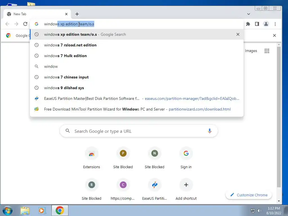Close the New Tab tab

[x=66, y=14]
